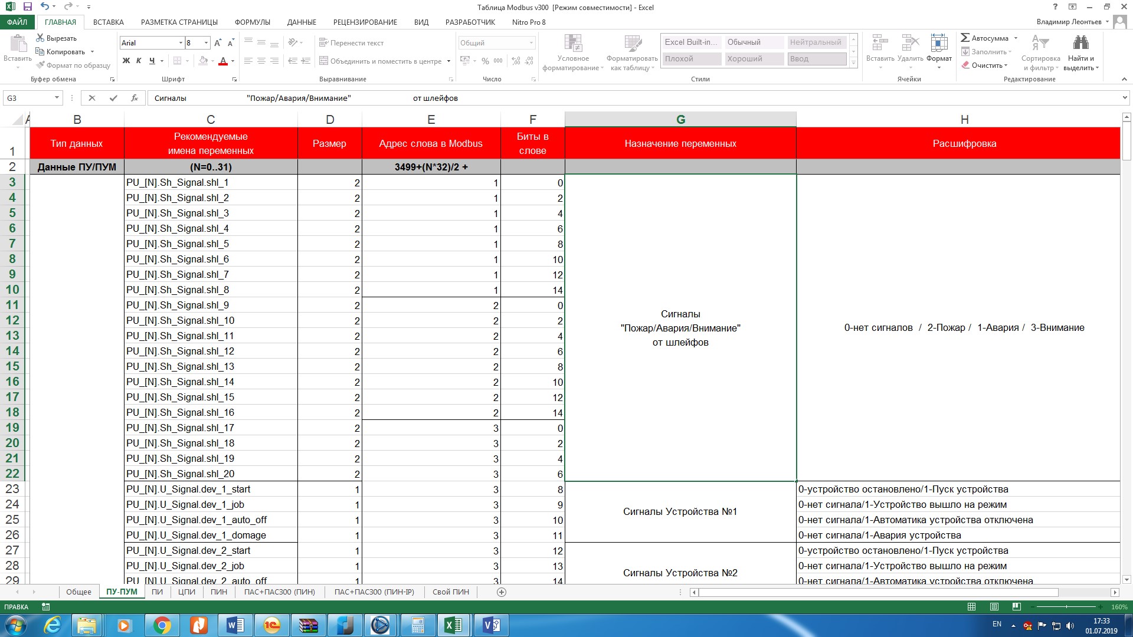Open Google Chrome from taskbar
1133x637 pixels.
point(162,625)
